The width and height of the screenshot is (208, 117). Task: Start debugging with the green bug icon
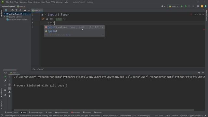(186, 6)
